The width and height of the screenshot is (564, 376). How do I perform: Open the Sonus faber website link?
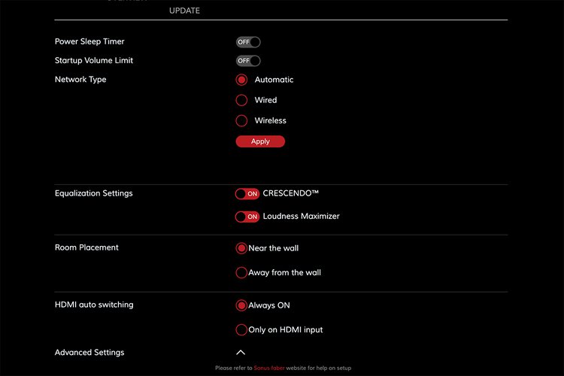[x=269, y=368]
